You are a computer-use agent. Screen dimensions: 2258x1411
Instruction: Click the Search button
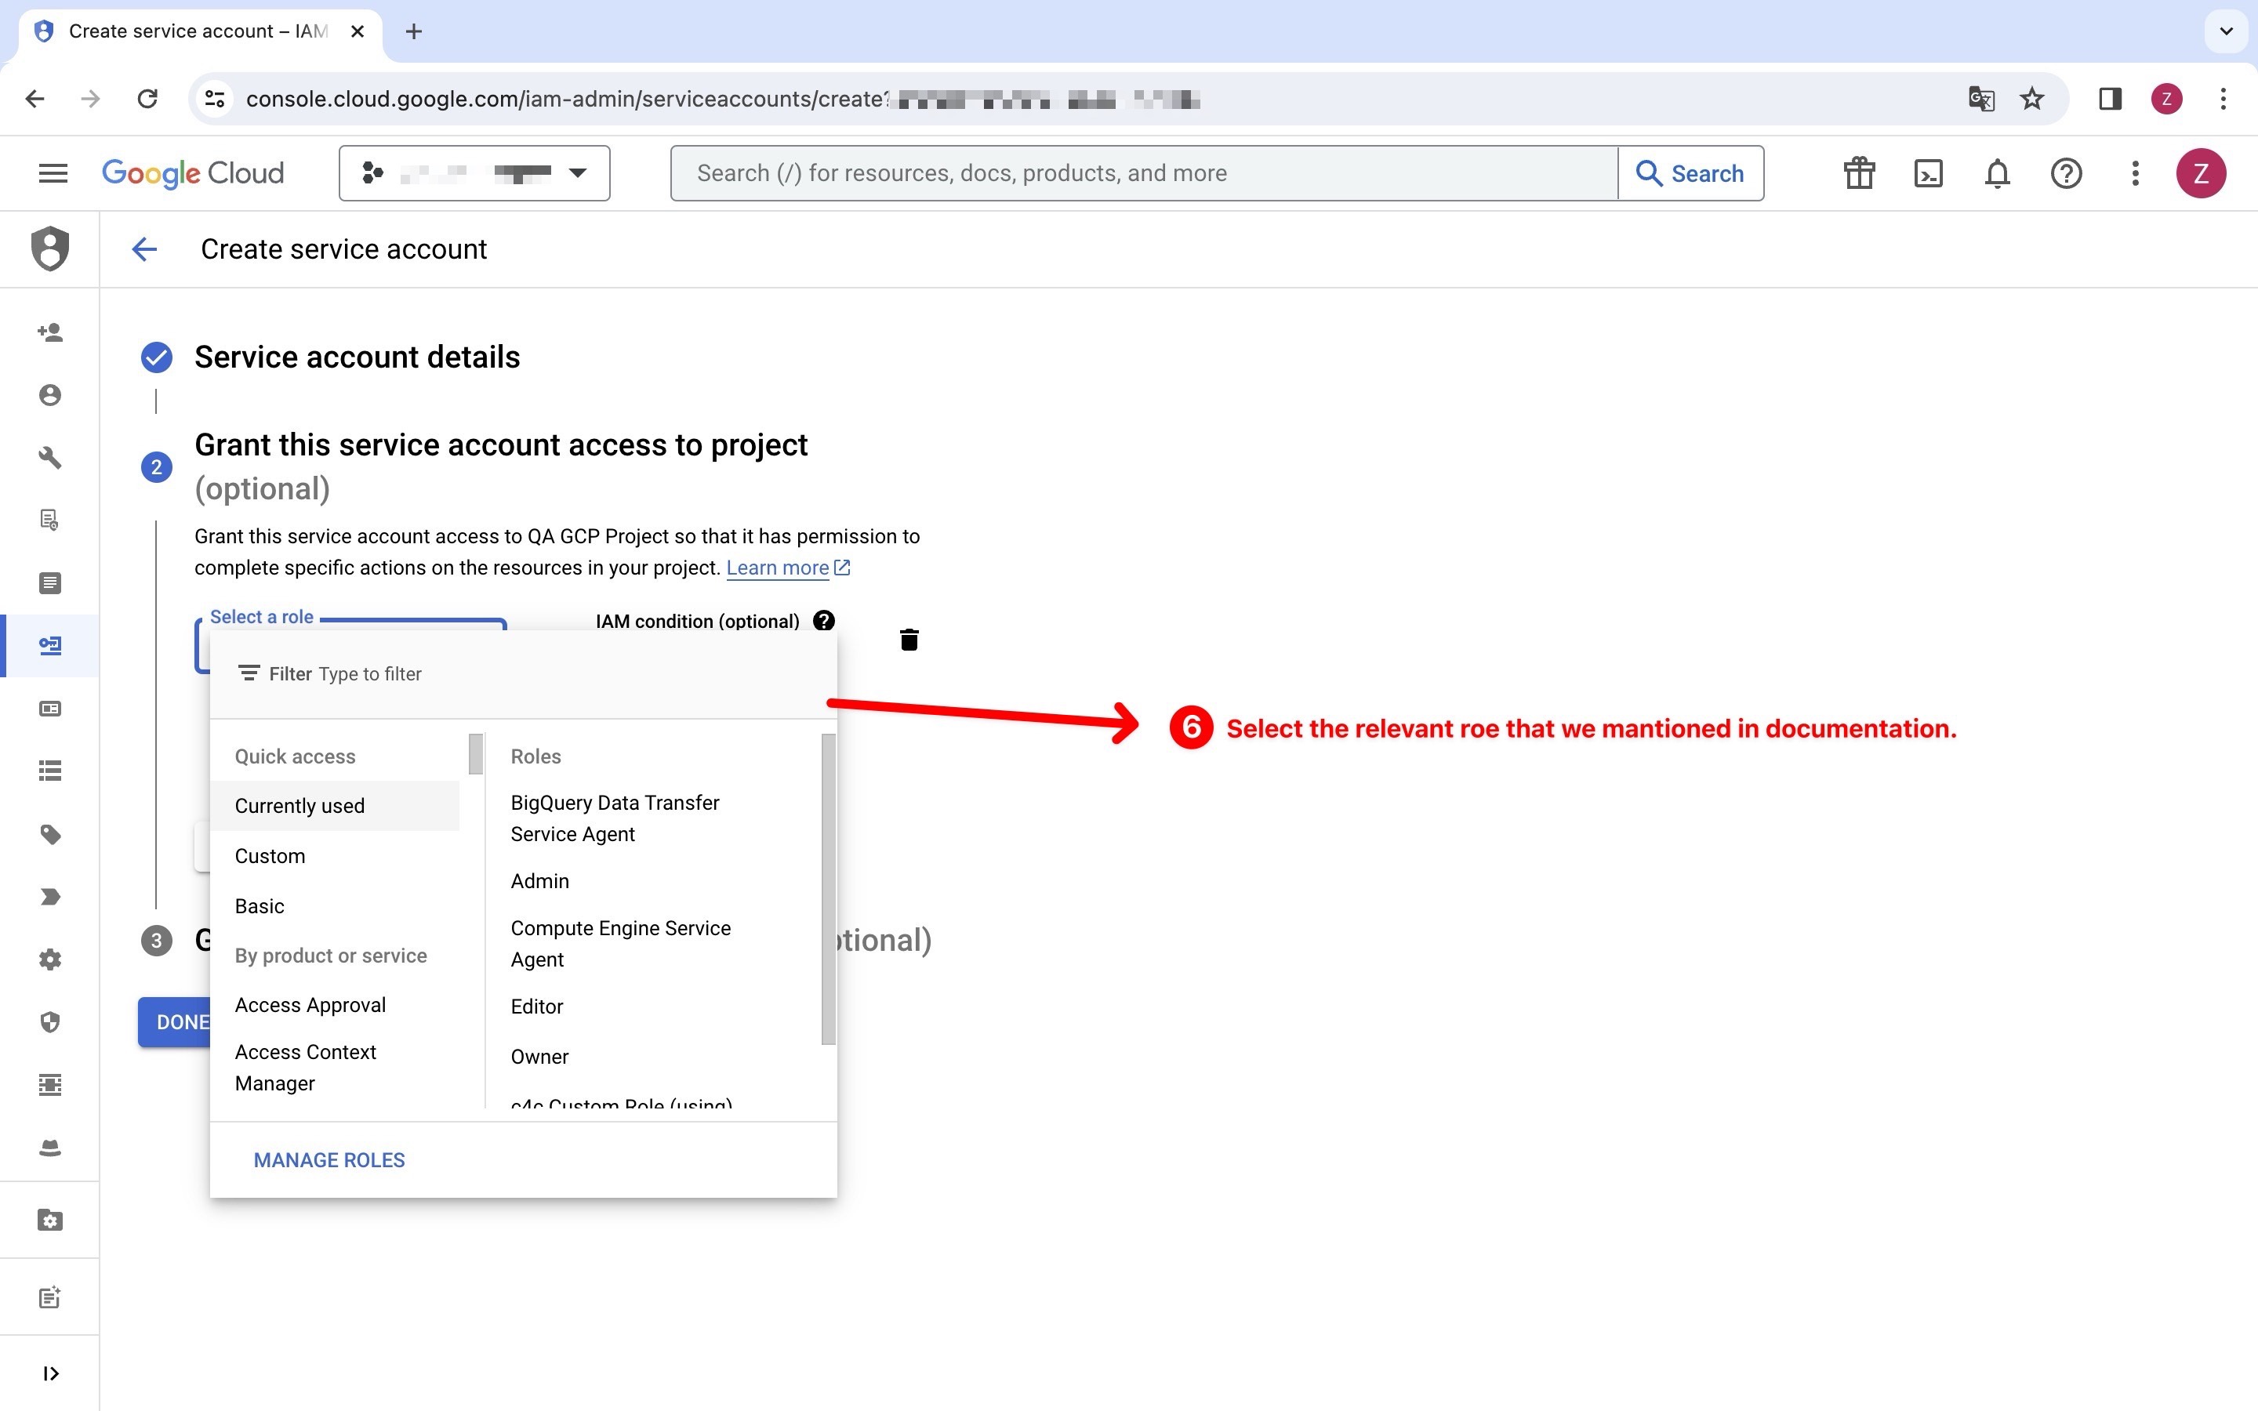pos(1690,172)
